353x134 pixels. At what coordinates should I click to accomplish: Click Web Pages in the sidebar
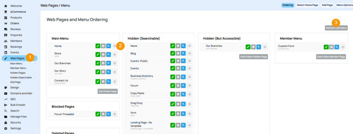pyautogui.click(x=17, y=58)
